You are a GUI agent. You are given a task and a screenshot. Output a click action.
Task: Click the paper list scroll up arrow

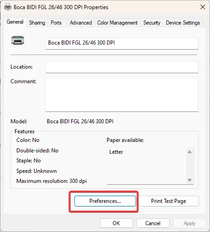pyautogui.click(x=190, y=152)
